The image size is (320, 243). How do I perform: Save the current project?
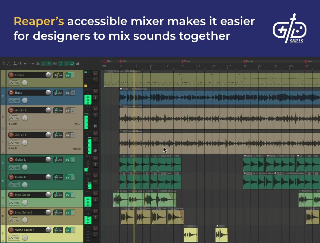(x=14, y=63)
